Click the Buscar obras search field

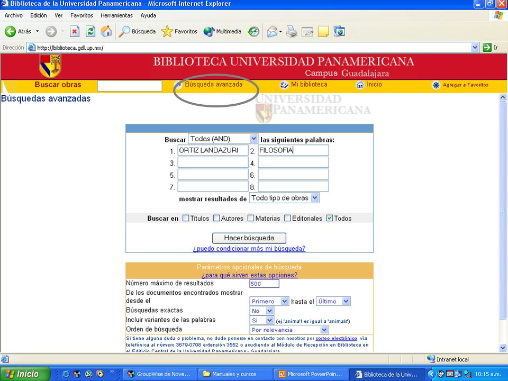[130, 86]
